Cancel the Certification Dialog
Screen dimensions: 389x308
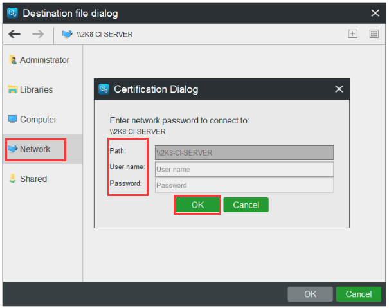coord(246,205)
